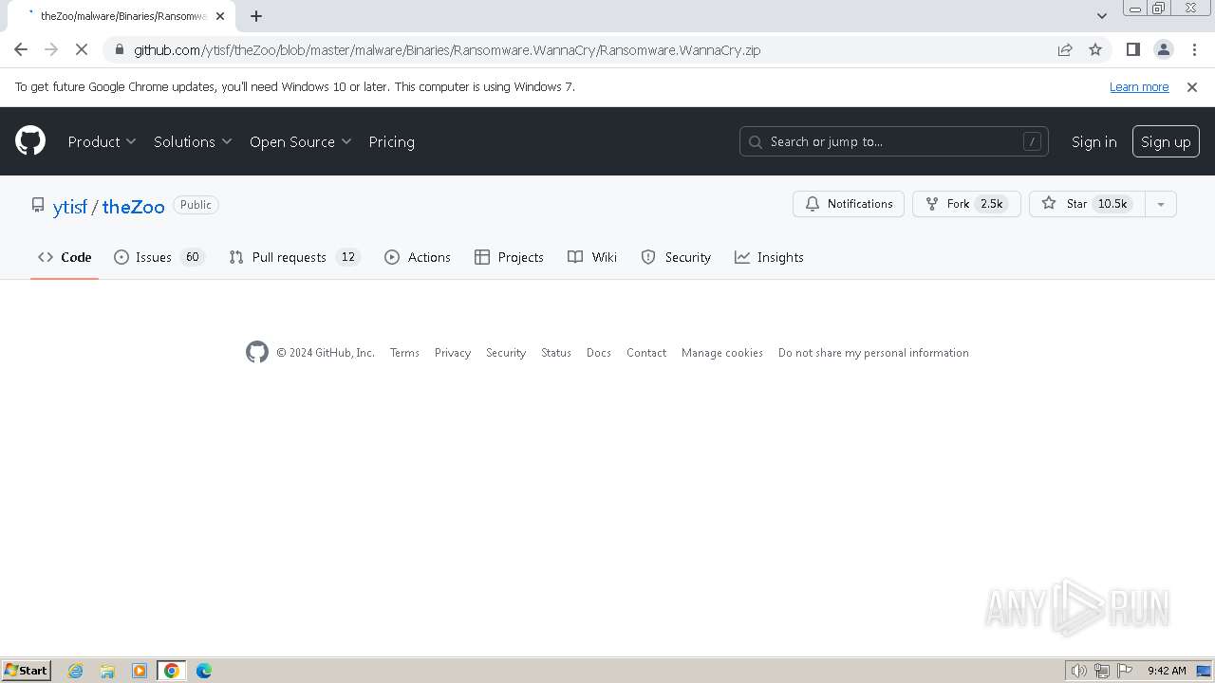1215x683 pixels.
Task: Click the Sign in link
Action: pyautogui.click(x=1093, y=141)
